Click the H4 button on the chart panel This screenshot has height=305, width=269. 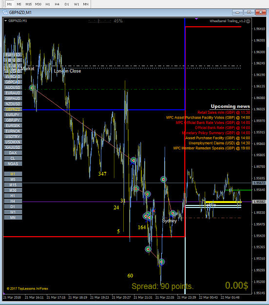(x=13, y=202)
